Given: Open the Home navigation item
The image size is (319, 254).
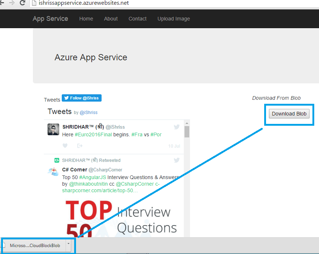Looking at the screenshot, I should 86,19.
